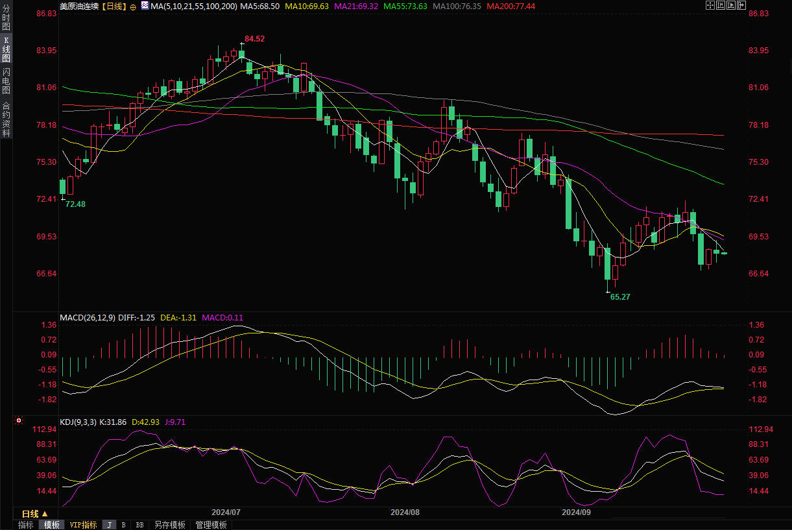Click the 管理模板 button
Screen dimensions: 792x530
[x=211, y=525]
